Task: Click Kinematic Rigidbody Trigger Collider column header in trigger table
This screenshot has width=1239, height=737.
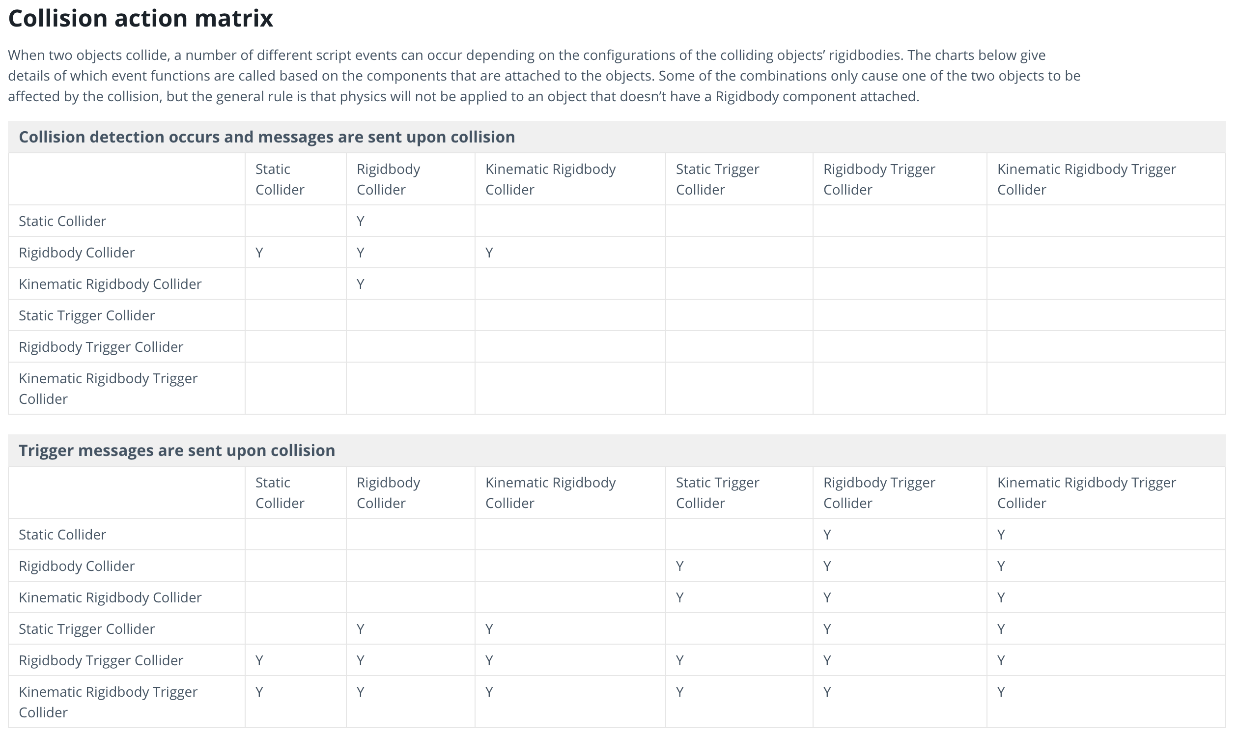Action: point(1086,492)
